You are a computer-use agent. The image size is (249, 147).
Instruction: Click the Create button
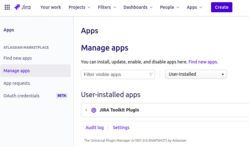coord(222,7)
